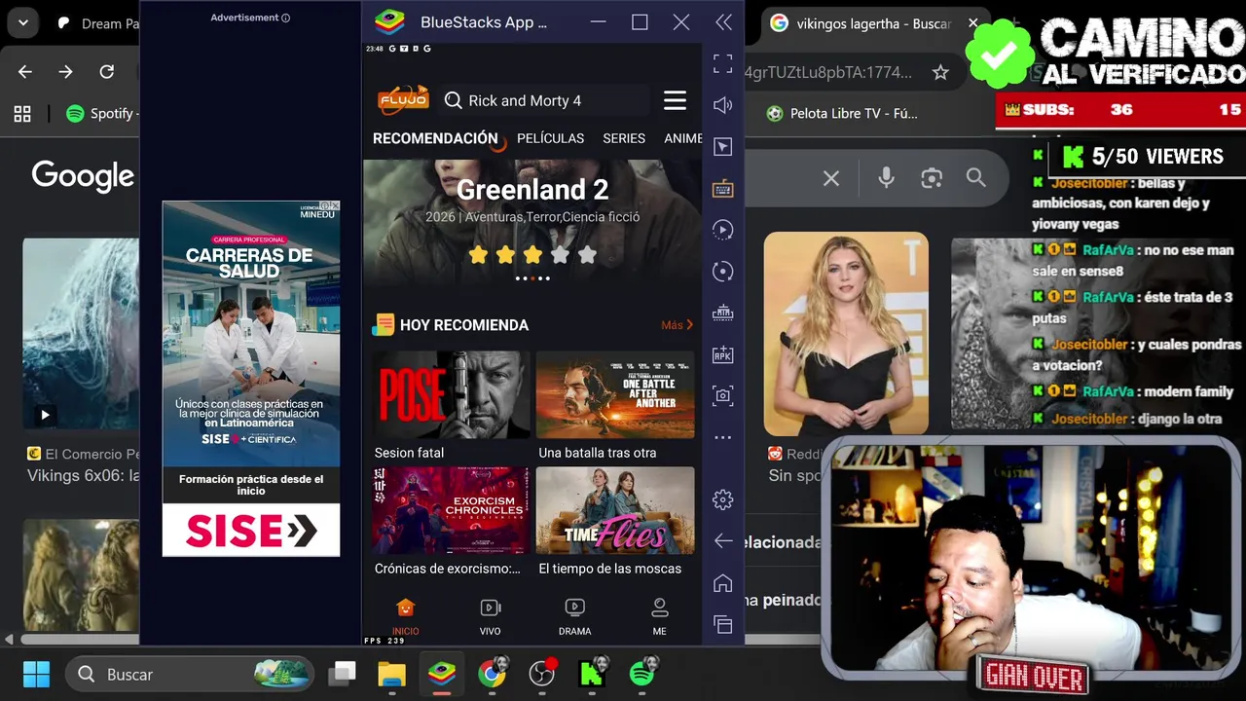
Task: Open Task View in the taskbar
Action: tap(342, 674)
